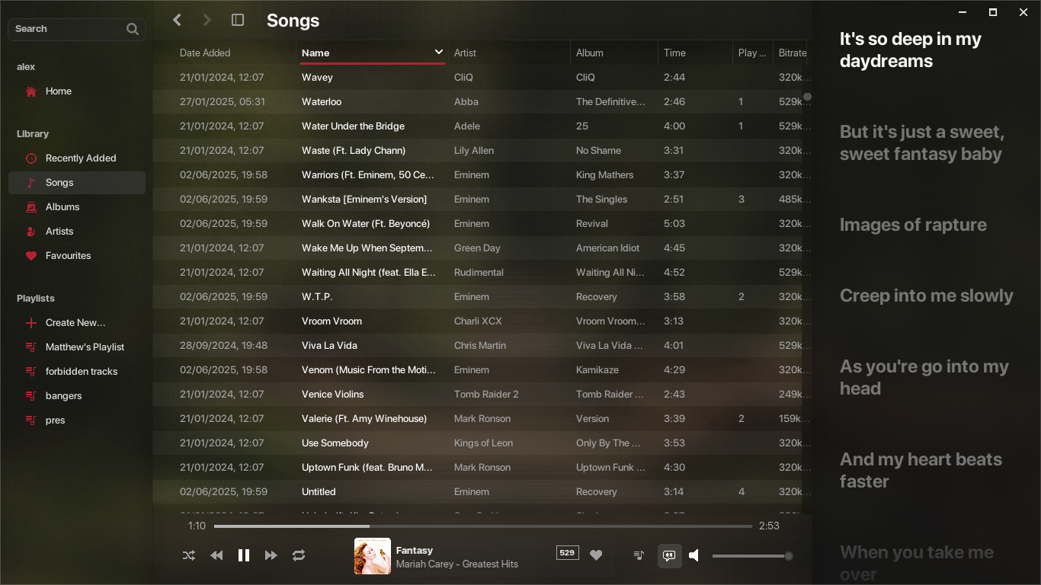The height and width of the screenshot is (585, 1041).
Task: Click the Artists person icon
Action: [x=31, y=232]
